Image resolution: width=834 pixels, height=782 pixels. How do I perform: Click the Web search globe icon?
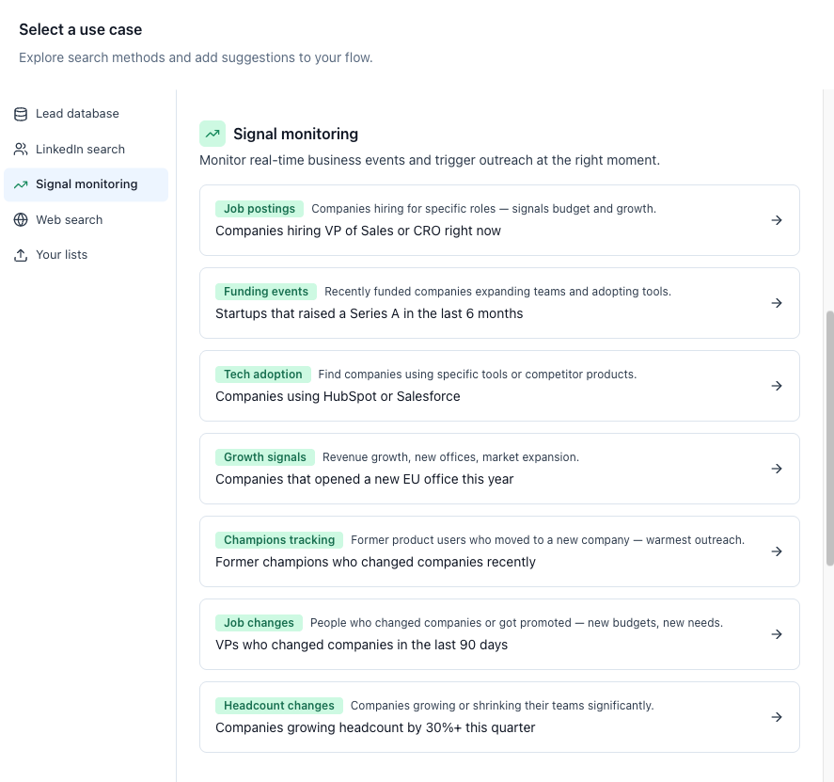pyautogui.click(x=21, y=220)
